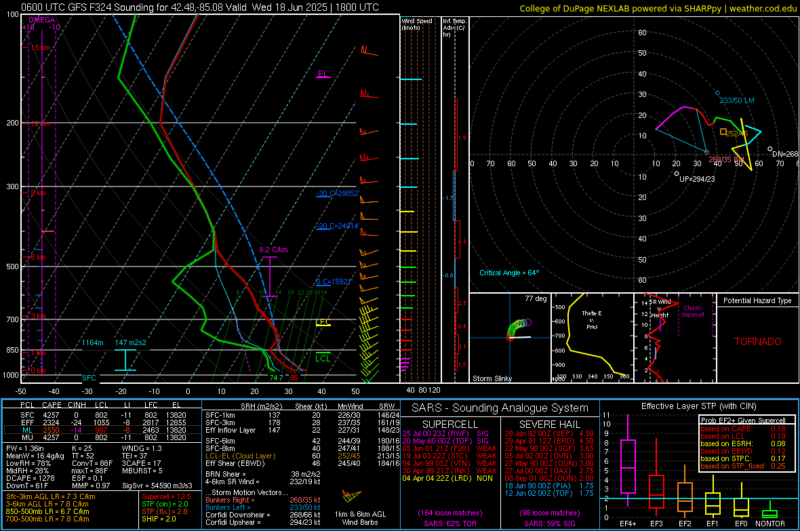Click the -30 C=29852' height label
This screenshot has height=531, width=800.
pos(338,193)
